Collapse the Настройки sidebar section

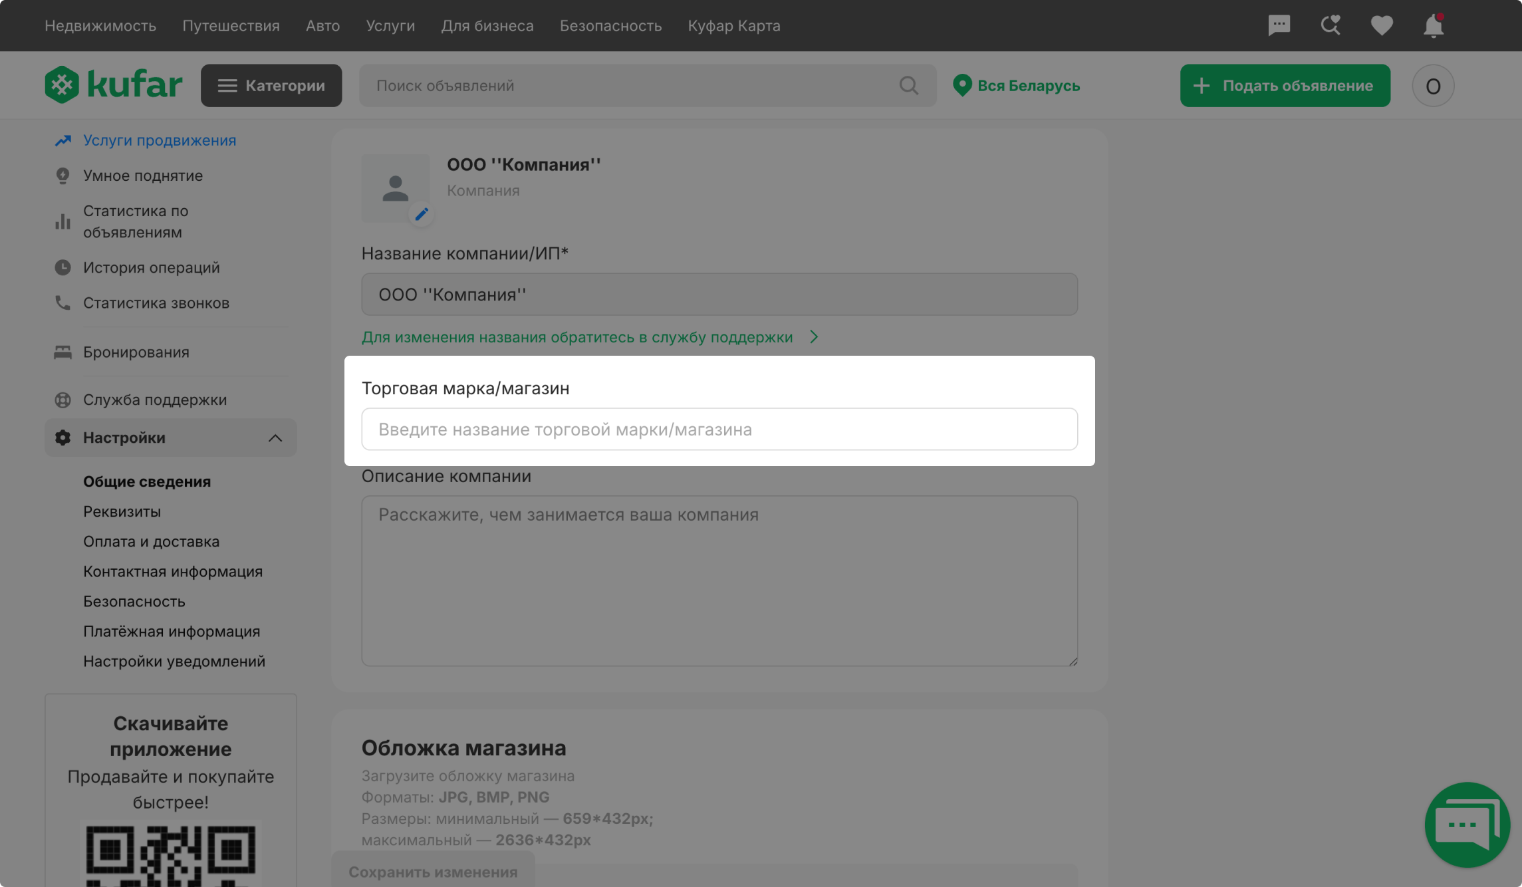[275, 438]
